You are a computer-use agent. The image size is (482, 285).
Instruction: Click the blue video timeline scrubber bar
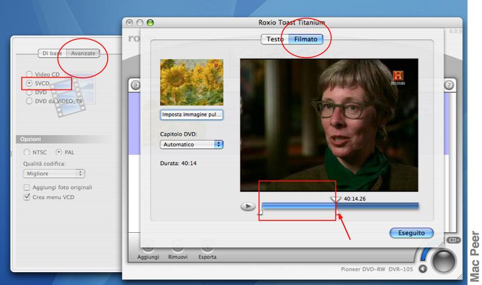point(341,206)
